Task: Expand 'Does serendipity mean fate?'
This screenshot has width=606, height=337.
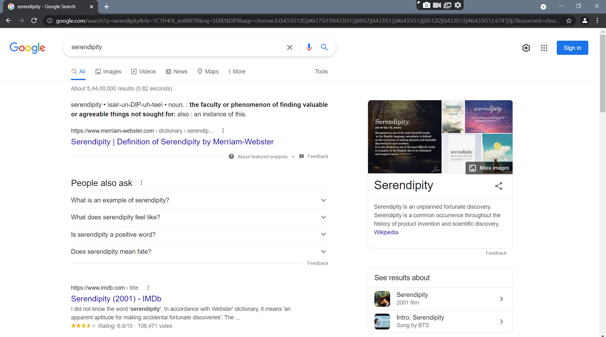Action: coord(199,252)
